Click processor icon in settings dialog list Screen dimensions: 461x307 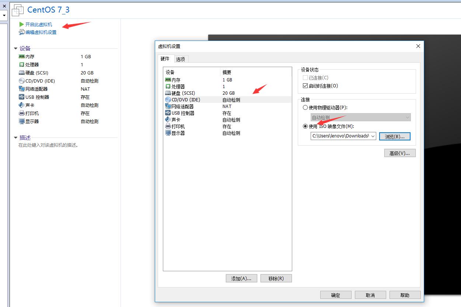tap(168, 86)
